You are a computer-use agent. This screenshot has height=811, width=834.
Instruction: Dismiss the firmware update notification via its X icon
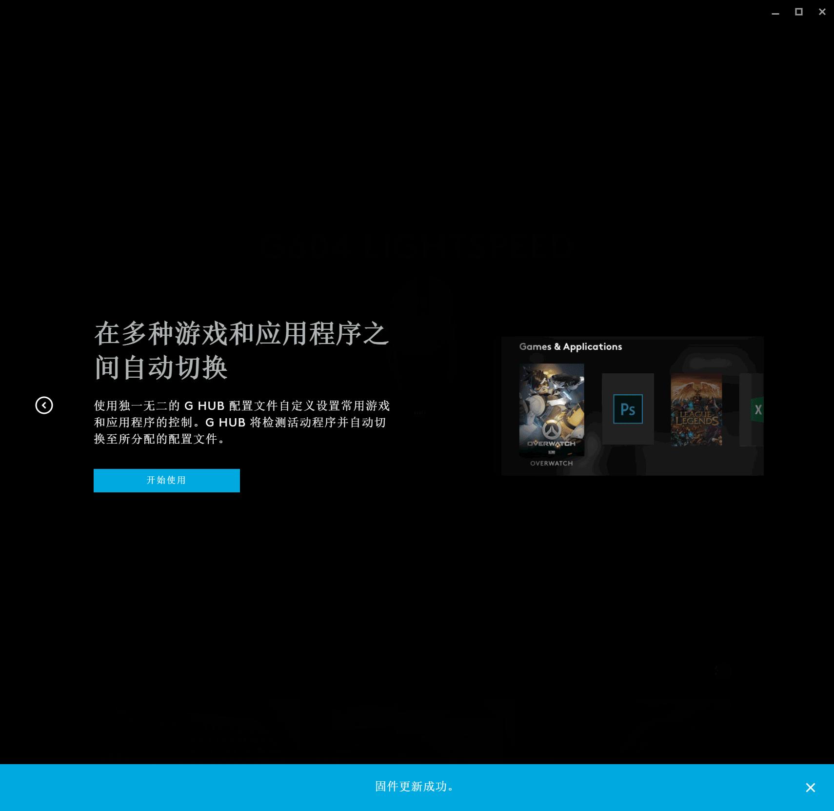pos(810,788)
